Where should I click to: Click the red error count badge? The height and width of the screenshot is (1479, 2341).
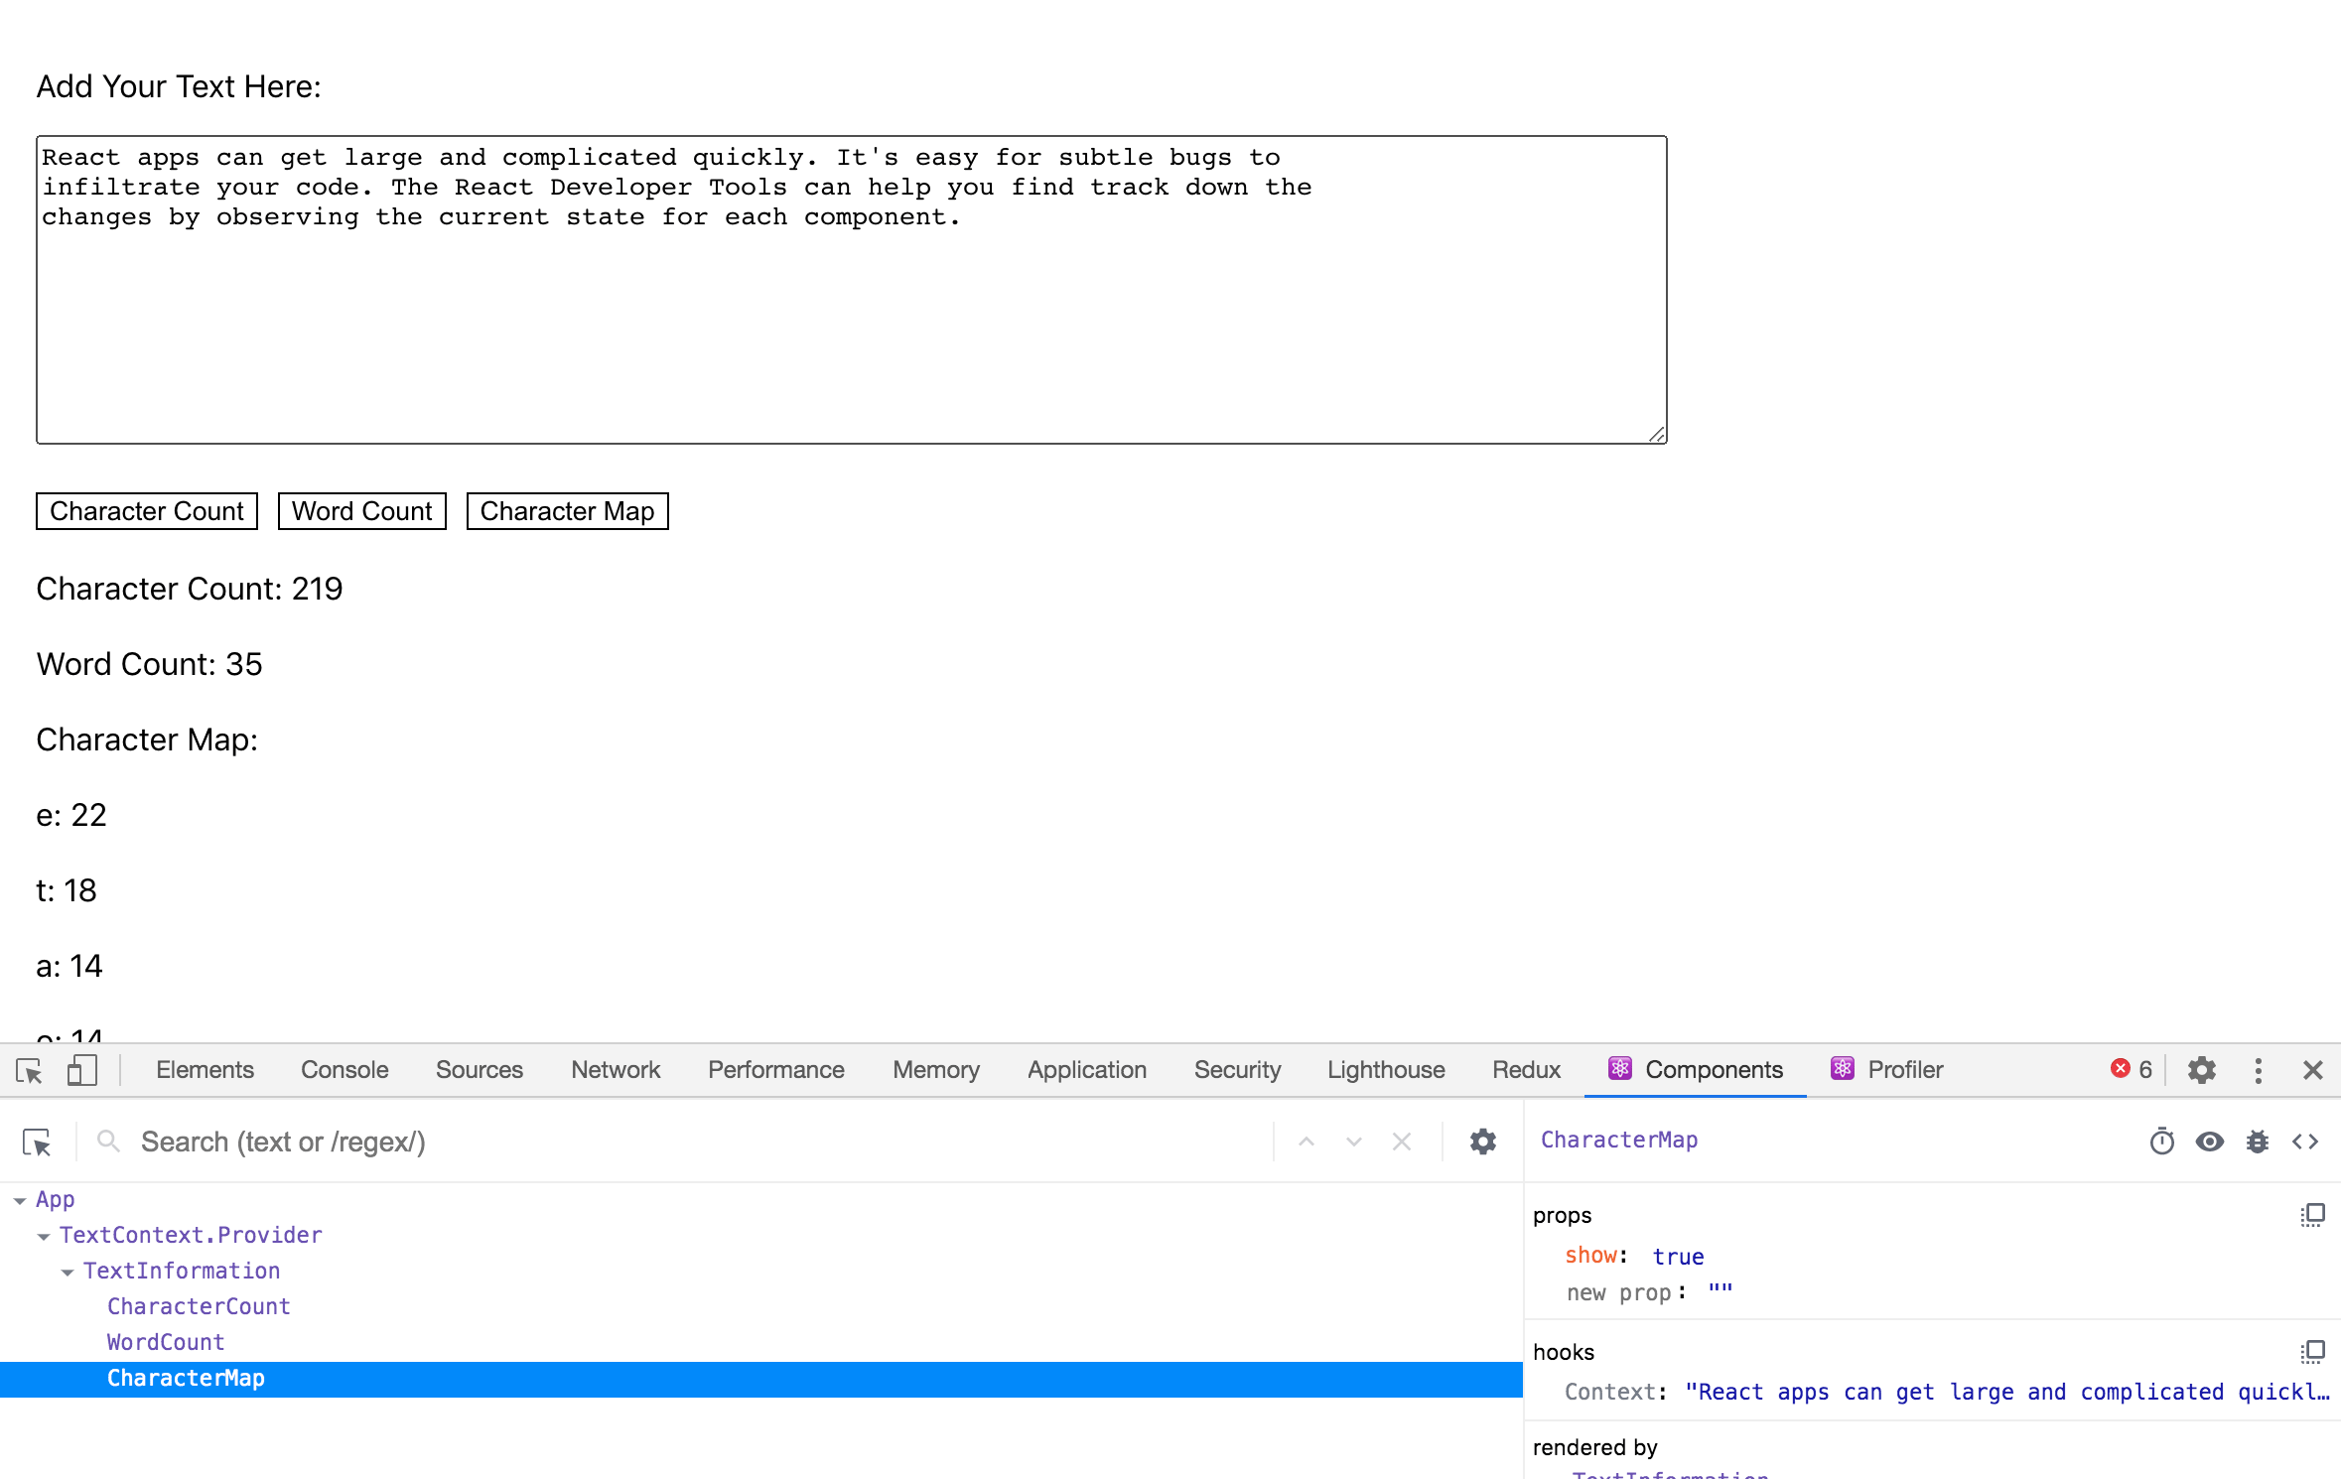[x=2132, y=1069]
